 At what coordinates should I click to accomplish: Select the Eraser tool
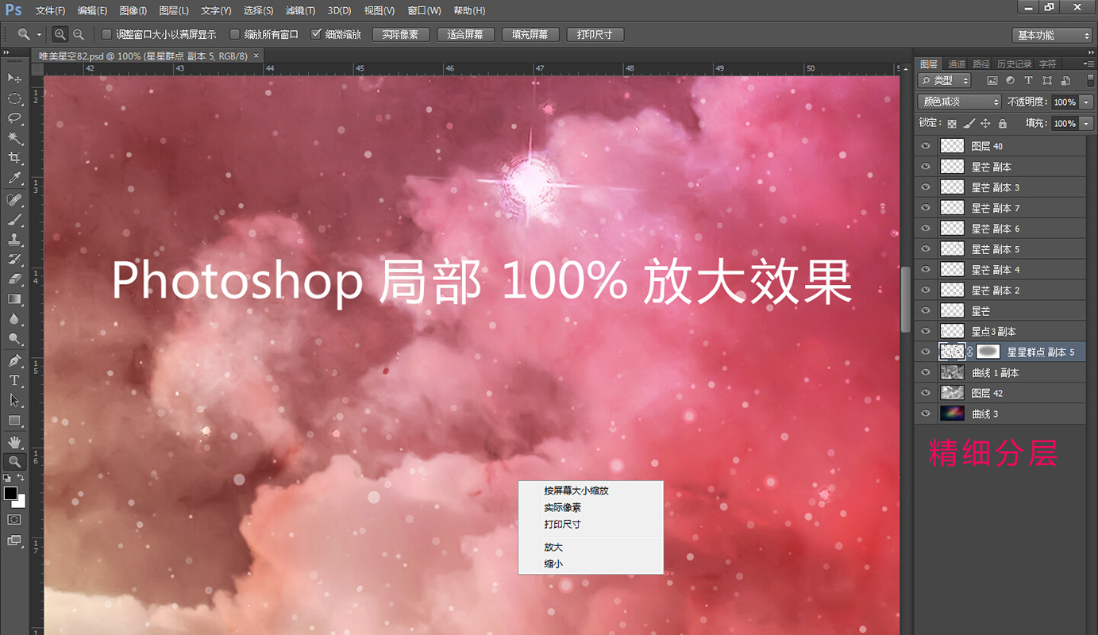14,279
